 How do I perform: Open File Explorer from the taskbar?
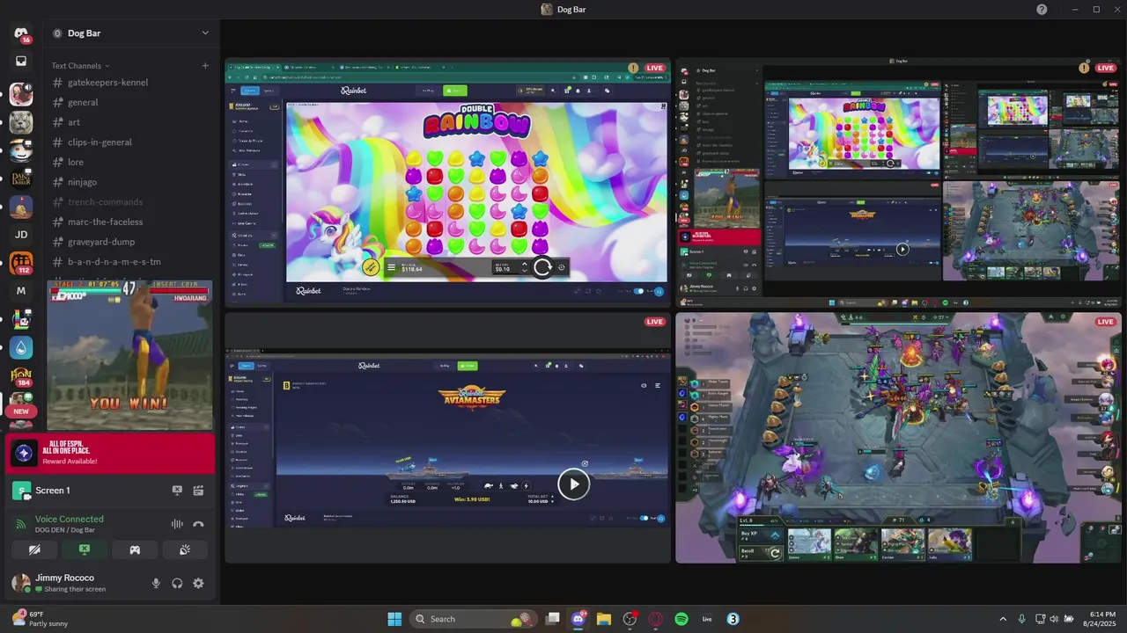(604, 619)
